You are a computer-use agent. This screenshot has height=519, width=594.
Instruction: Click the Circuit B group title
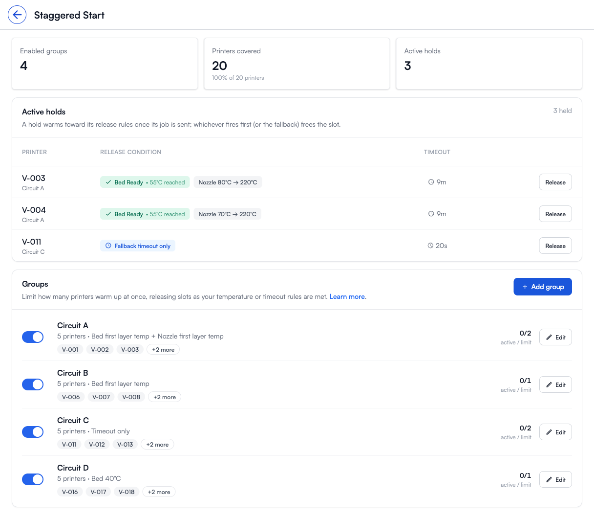click(x=73, y=373)
